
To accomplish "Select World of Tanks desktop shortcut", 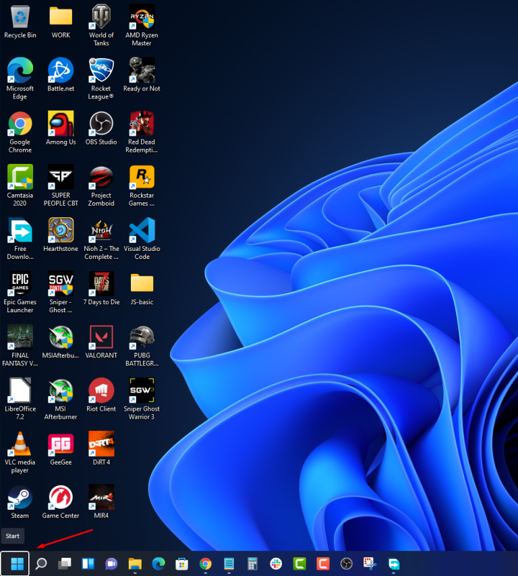I will point(101,26).
